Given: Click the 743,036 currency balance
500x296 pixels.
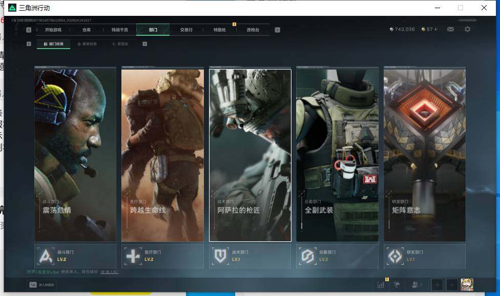Looking at the screenshot, I should 402,29.
